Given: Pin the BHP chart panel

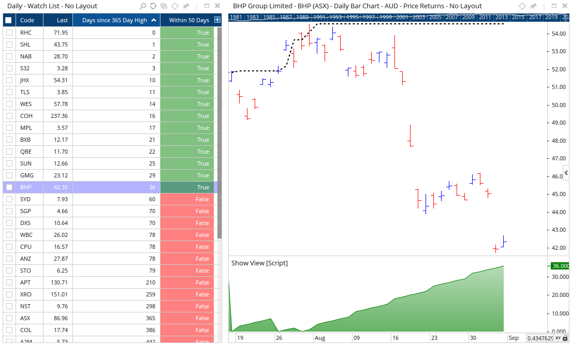Looking at the screenshot, I should [533, 6].
